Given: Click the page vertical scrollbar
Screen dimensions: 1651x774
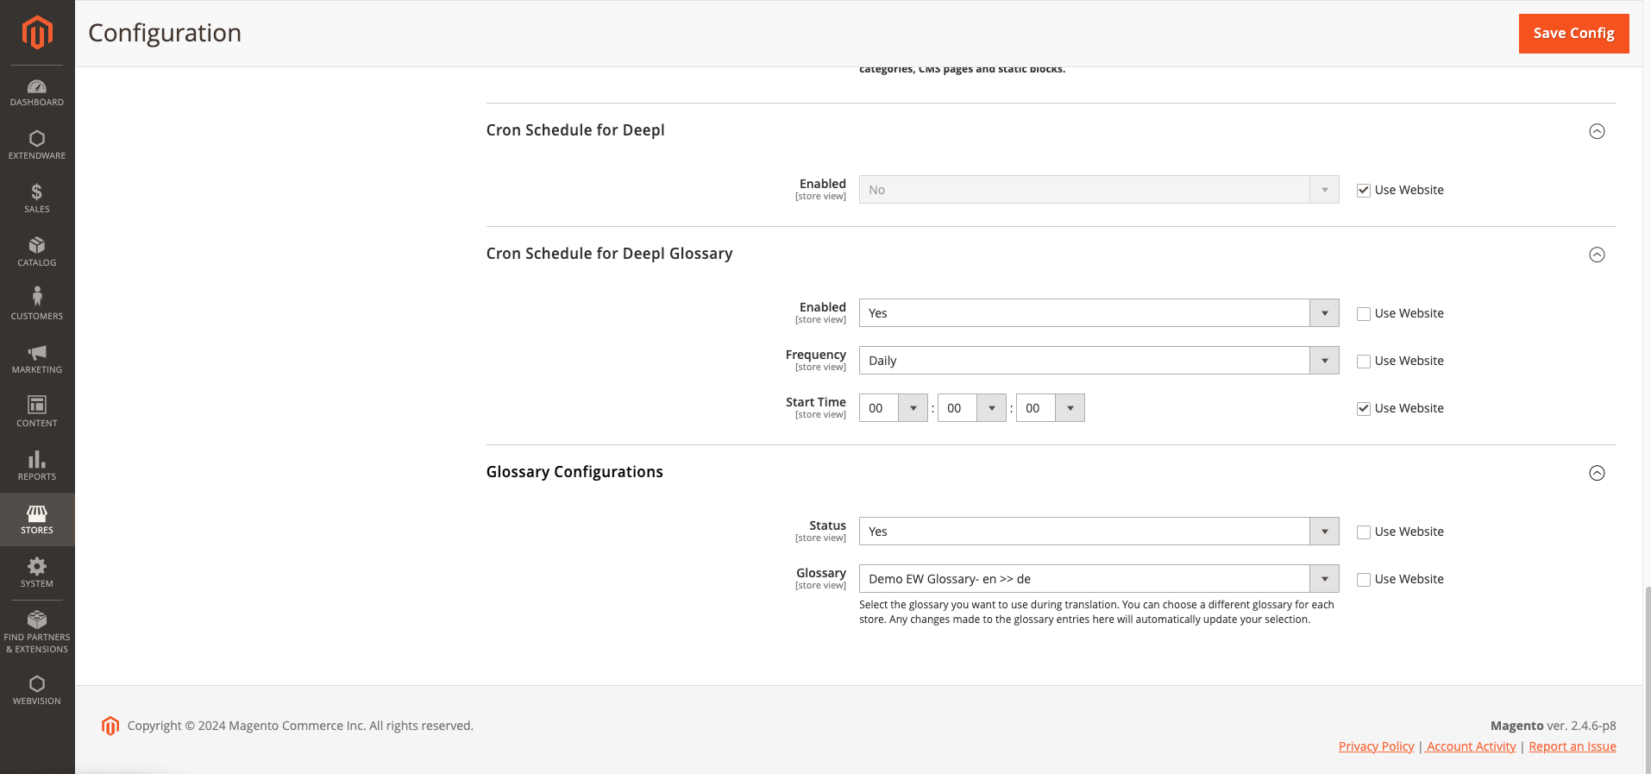Looking at the screenshot, I should (1647, 680).
